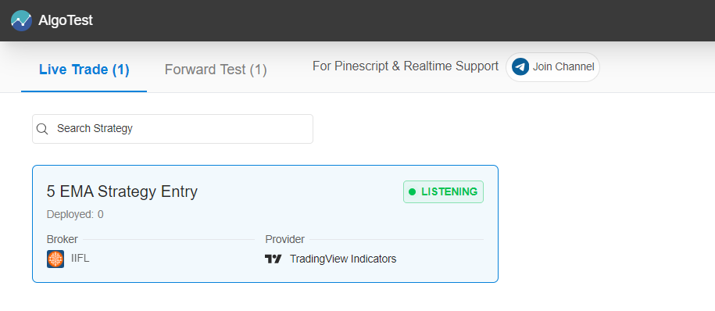Click the magnifying glass search icon
This screenshot has height=311, width=715.
42,129
